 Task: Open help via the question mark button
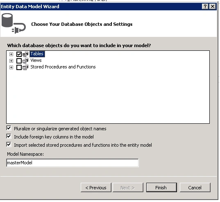[205, 7]
